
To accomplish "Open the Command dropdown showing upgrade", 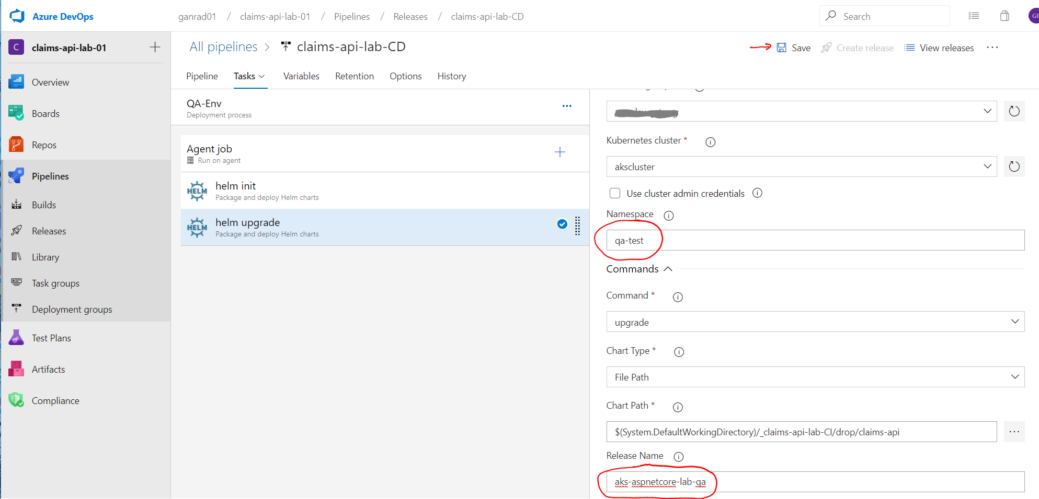I will (815, 322).
